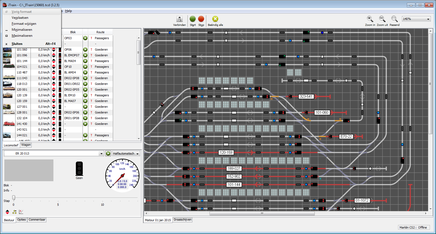Click the track layout horizontal scrollbar
The width and height of the screenshot is (436, 234).
point(262,213)
